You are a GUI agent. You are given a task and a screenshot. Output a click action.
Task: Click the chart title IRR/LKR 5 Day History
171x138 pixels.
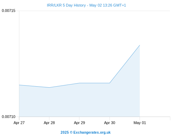pos(66,5)
